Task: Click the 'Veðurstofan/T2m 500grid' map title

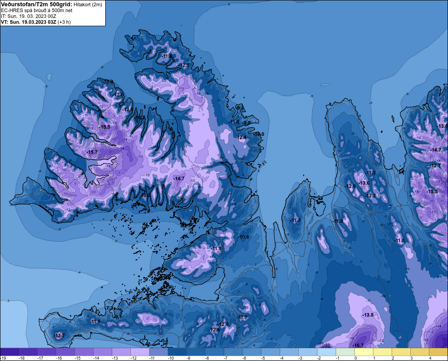Action: coord(37,4)
